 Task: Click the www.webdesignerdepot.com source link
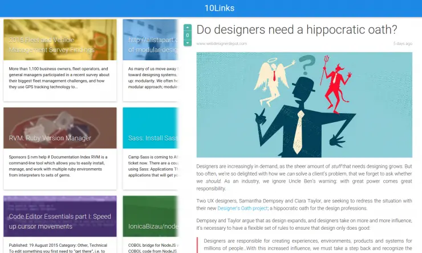tap(221, 43)
